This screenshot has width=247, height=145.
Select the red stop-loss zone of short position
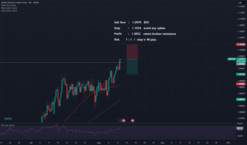click(132, 52)
